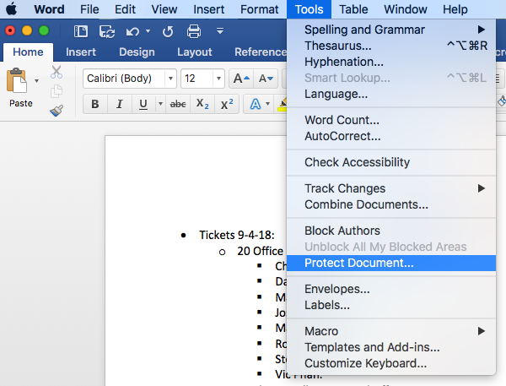
Task: Open the Word application menu
Action: click(x=49, y=9)
